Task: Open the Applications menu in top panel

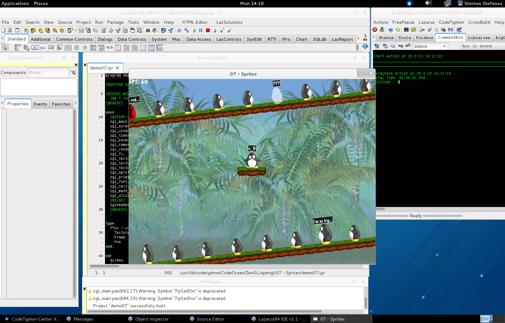Action: (15, 3)
